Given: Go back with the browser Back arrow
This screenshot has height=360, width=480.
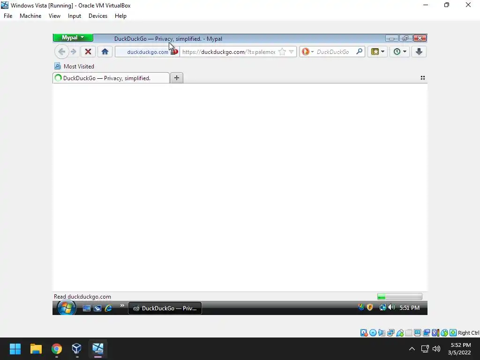Looking at the screenshot, I should pos(61,52).
